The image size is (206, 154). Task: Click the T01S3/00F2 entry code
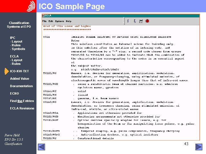point(51,135)
